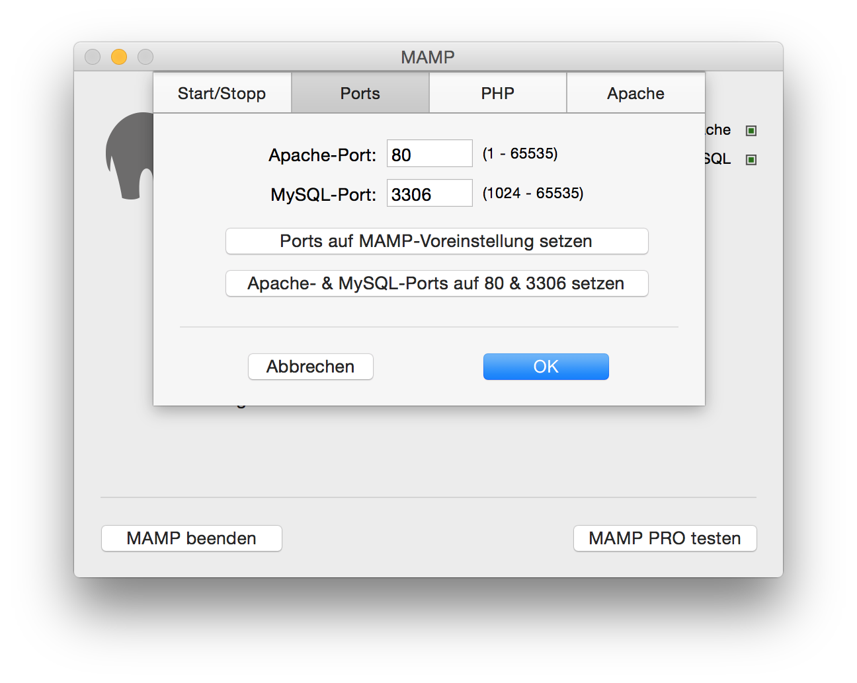This screenshot has width=857, height=683.
Task: Click the MySQL-Port input field
Action: 430,194
